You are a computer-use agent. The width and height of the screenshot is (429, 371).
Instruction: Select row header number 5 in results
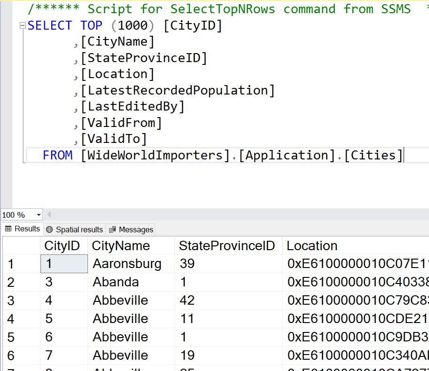[22, 337]
